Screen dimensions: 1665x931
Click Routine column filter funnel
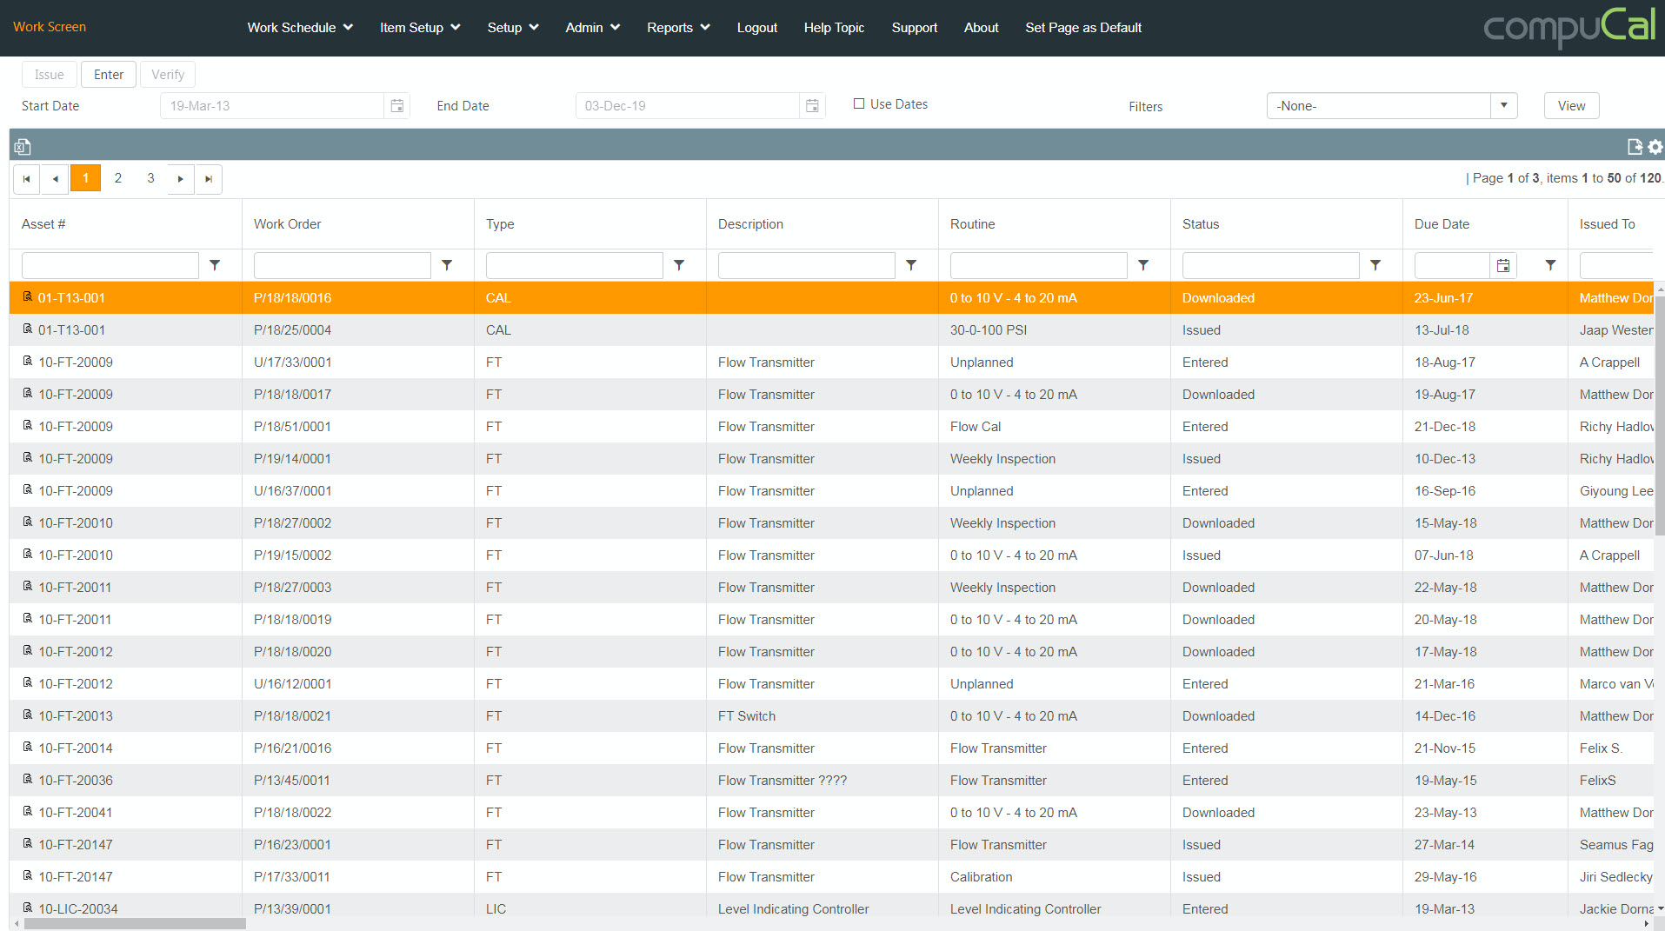1143,265
